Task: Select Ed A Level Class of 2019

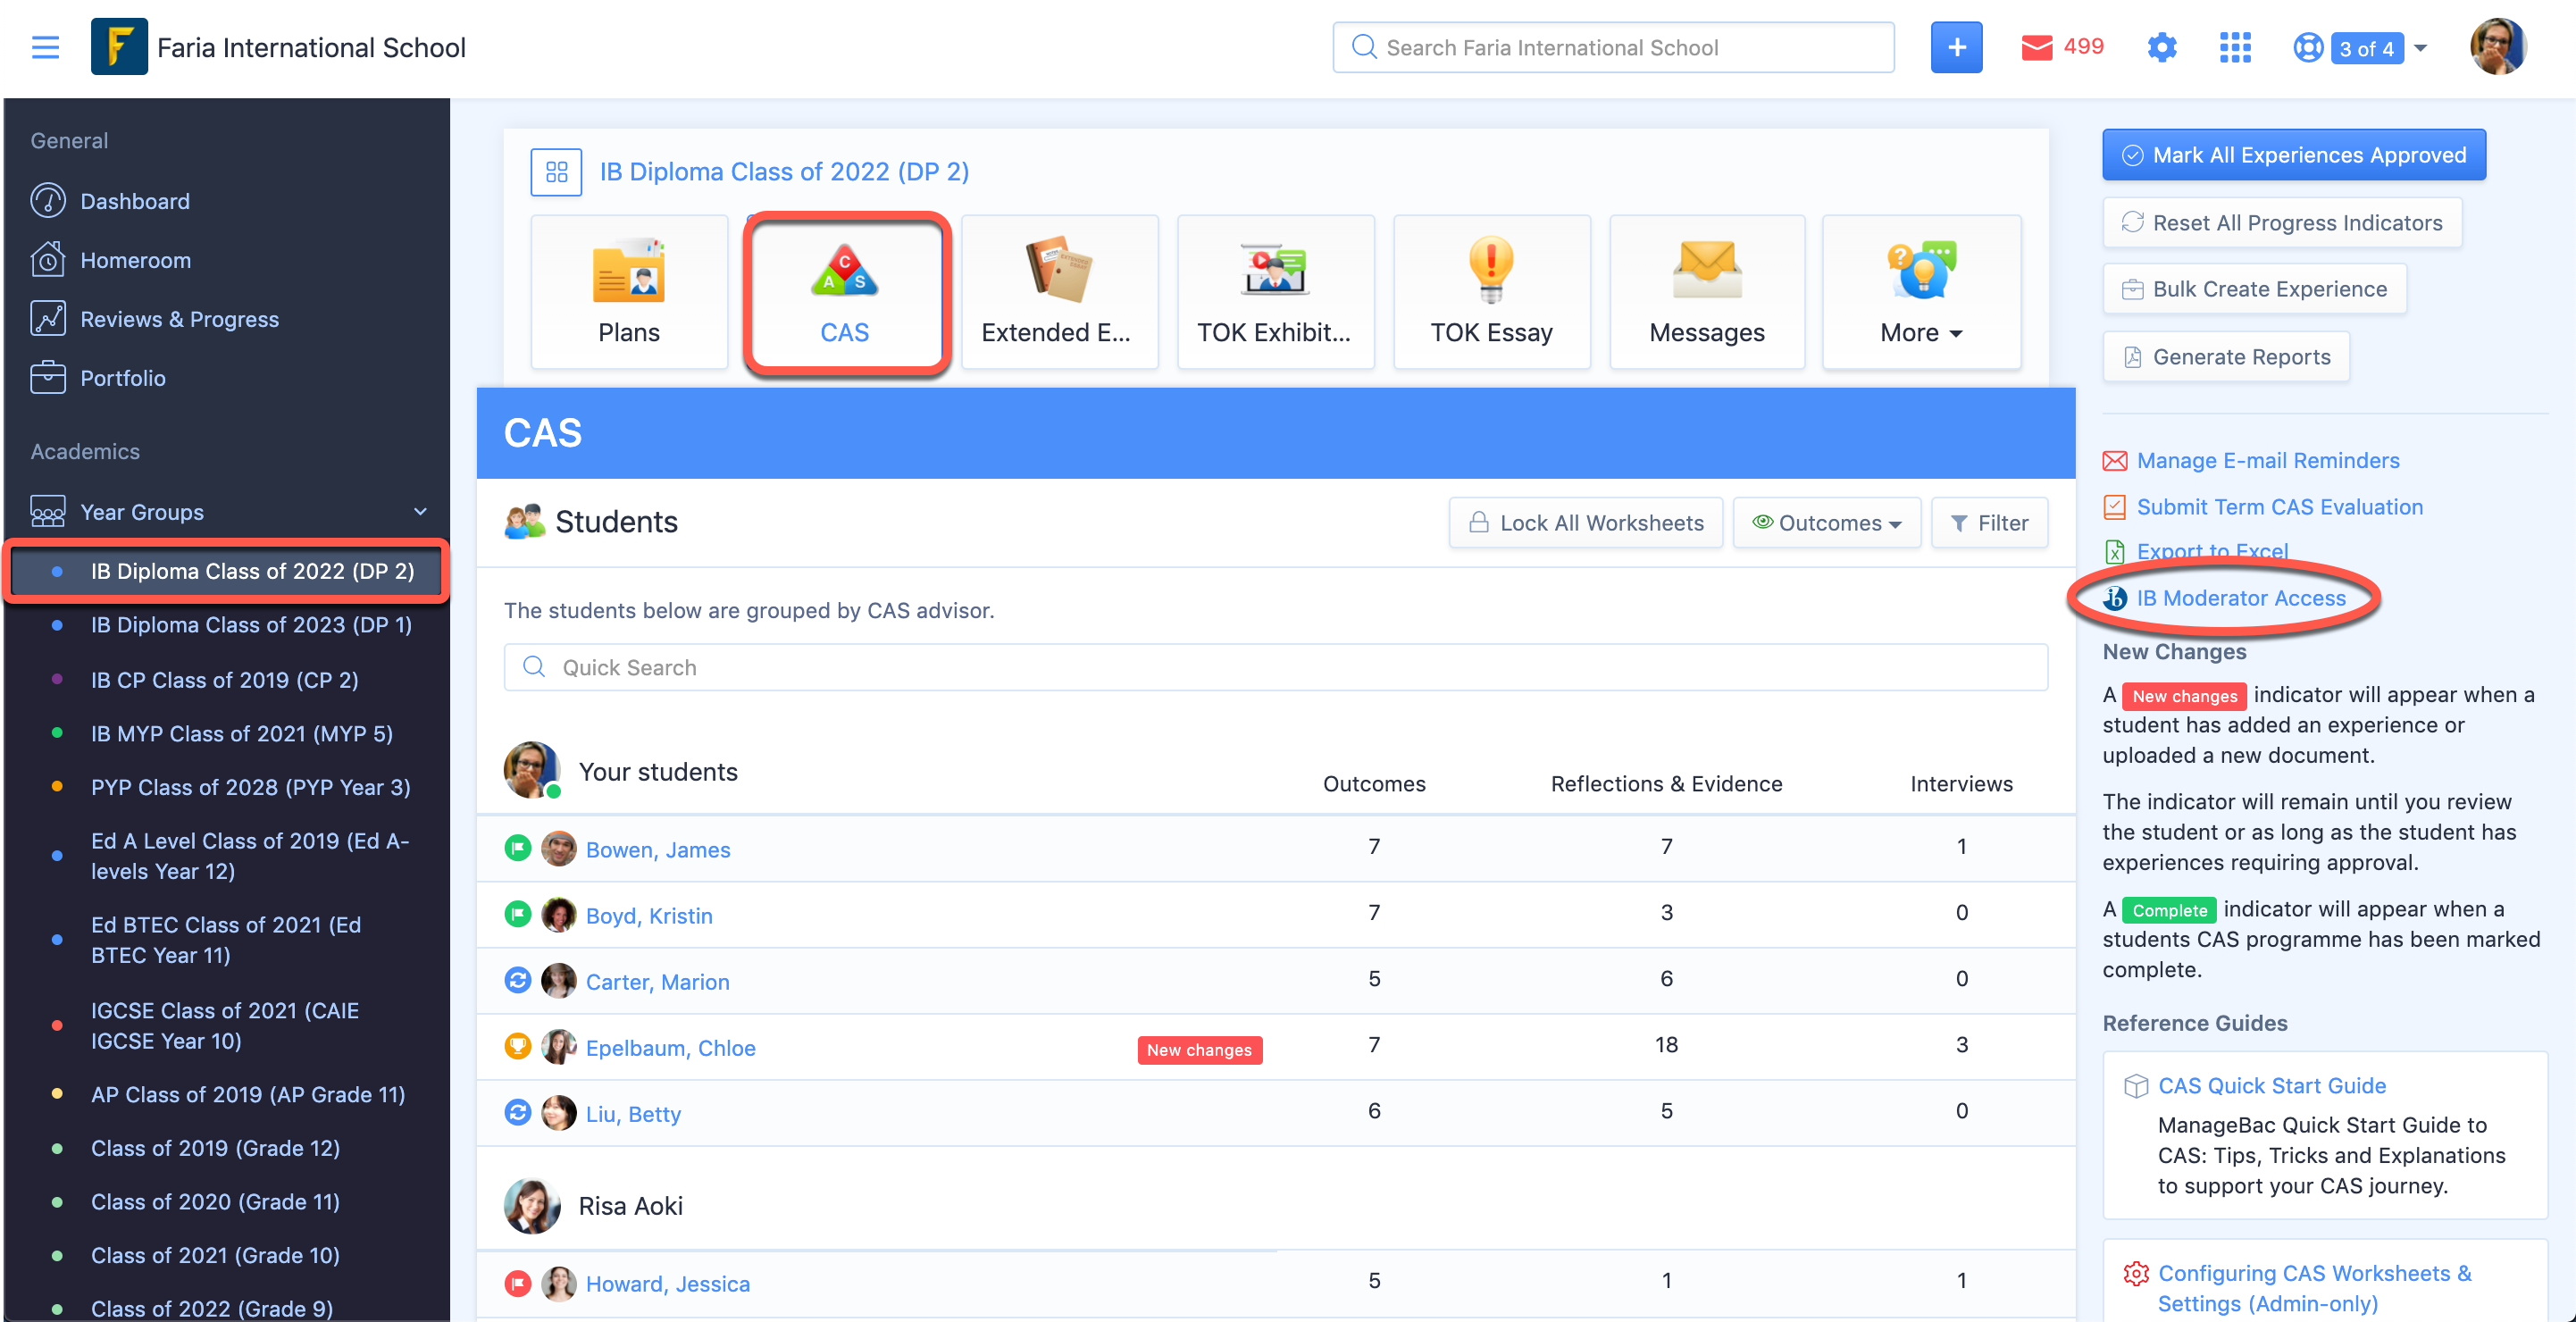Action: (250, 856)
